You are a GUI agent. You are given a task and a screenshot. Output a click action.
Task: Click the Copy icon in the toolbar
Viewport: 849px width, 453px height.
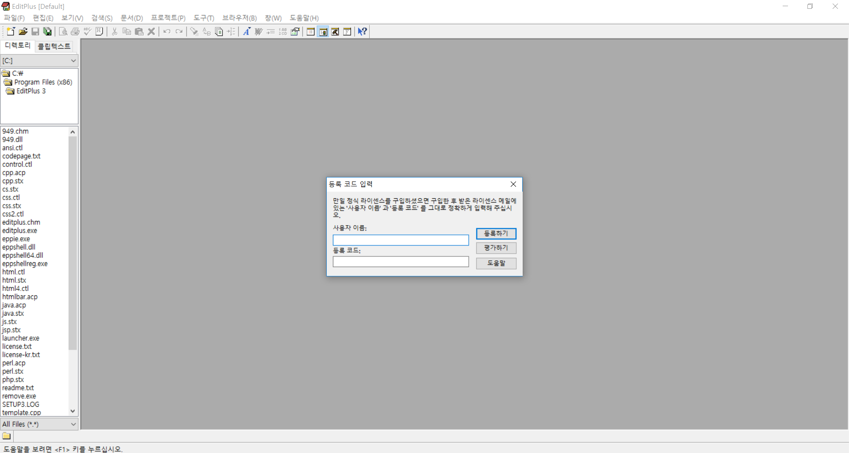pyautogui.click(x=127, y=31)
